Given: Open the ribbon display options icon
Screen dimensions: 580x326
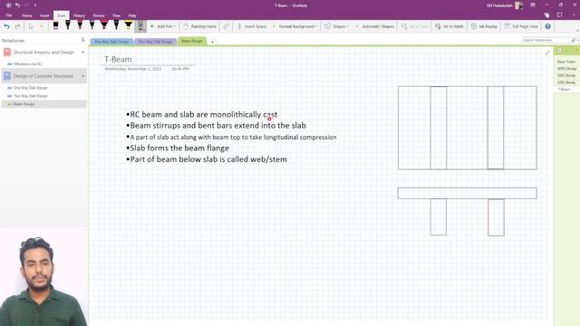Looking at the screenshot, I should 533,5.
